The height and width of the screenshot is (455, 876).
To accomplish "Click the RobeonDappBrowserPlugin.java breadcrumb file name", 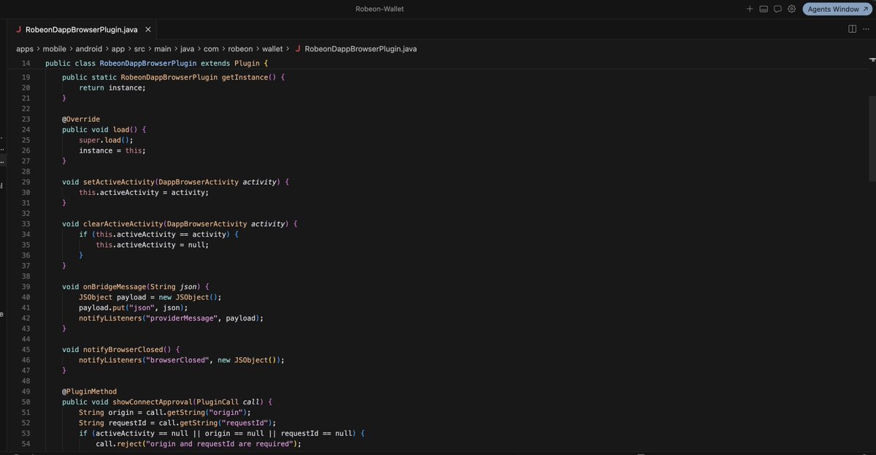I will click(361, 49).
